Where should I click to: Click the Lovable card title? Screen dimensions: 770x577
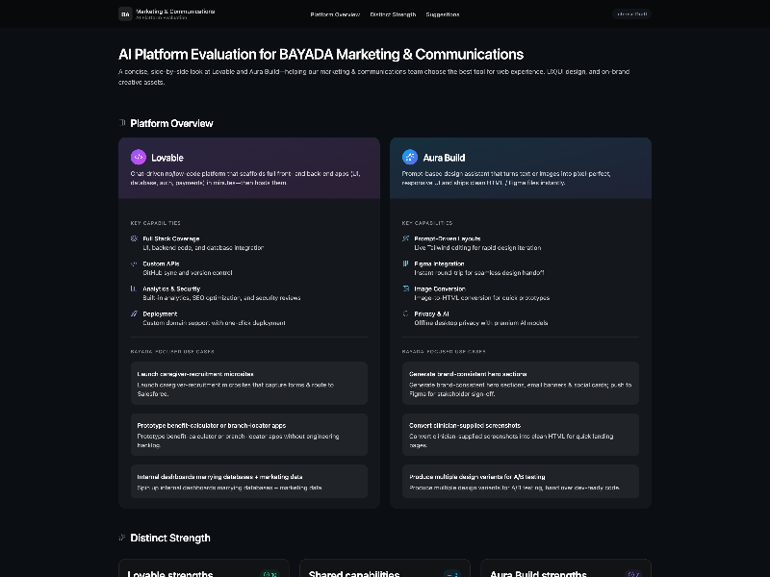tap(167, 158)
